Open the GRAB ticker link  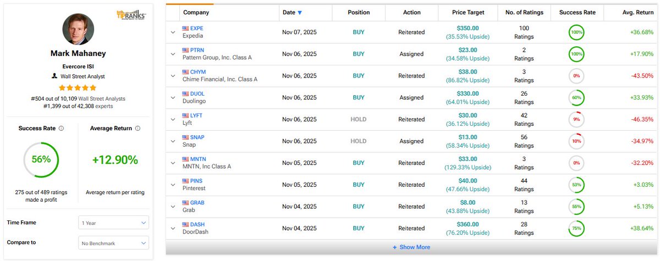[197, 203]
